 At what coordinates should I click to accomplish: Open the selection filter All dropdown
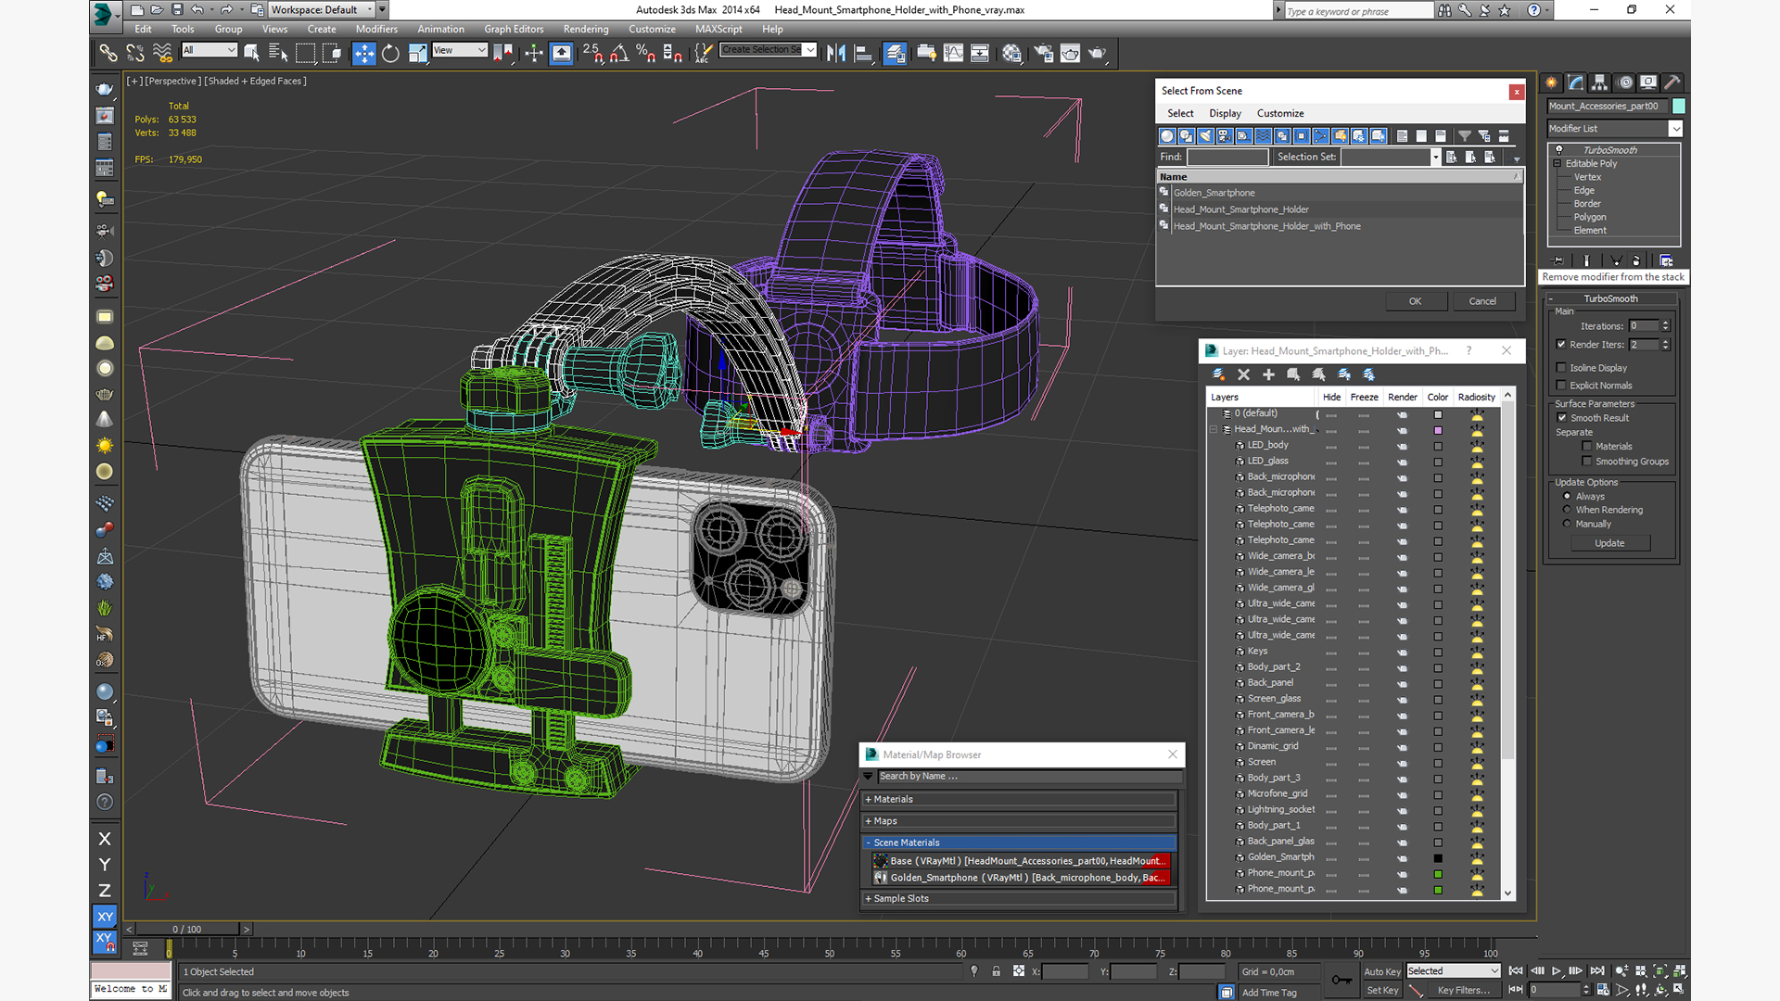[210, 50]
